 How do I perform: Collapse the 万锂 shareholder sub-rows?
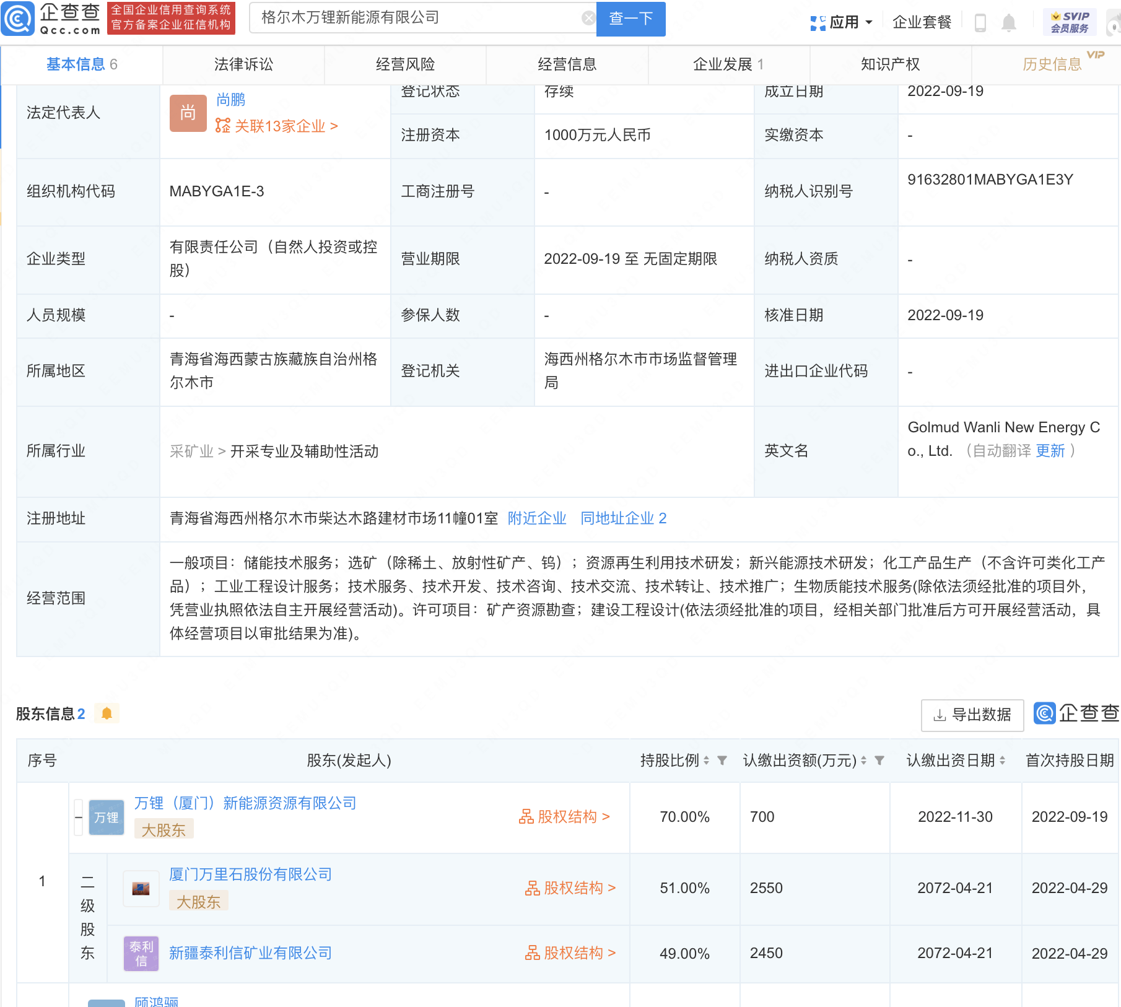coord(79,817)
